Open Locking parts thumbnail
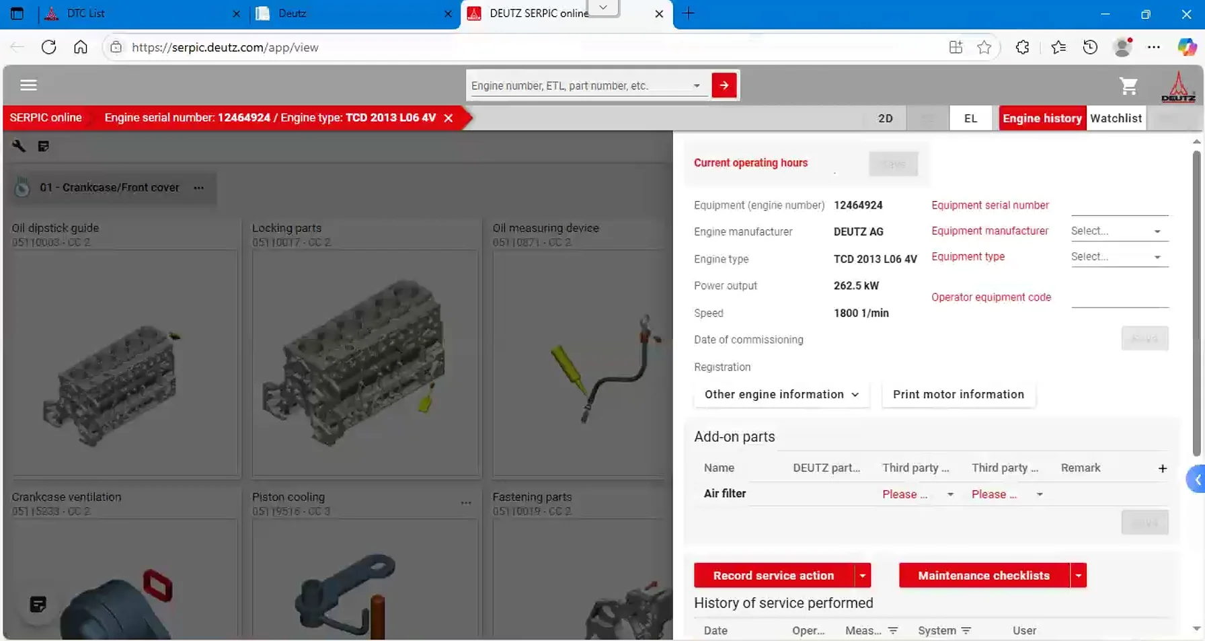 click(365, 363)
